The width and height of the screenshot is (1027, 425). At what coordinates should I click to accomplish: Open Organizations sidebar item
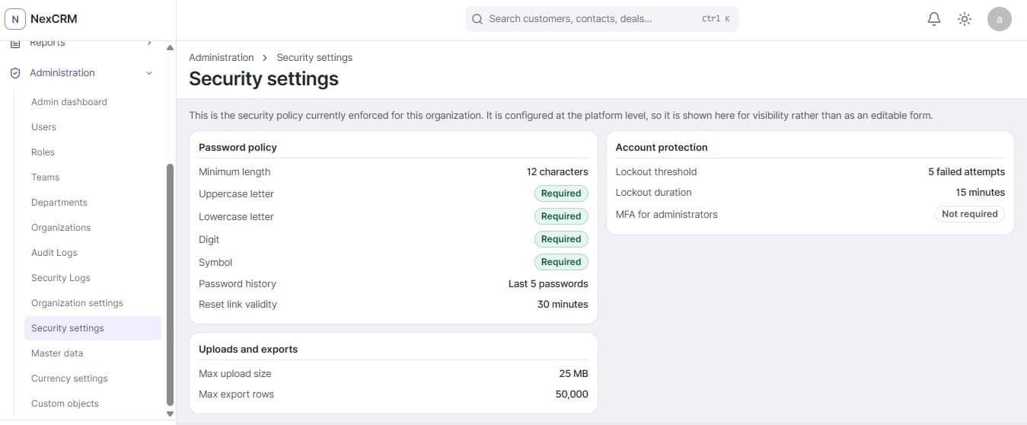61,228
